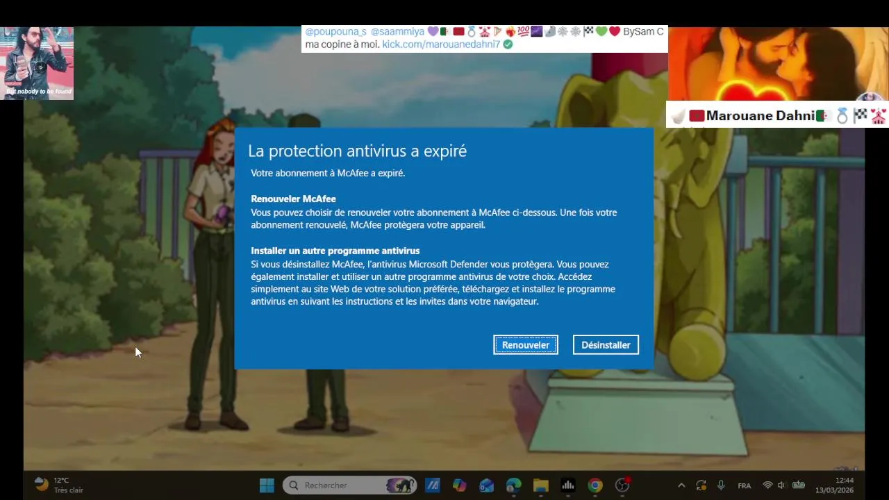The height and width of the screenshot is (500, 889).
Task: Open Outlook from the taskbar
Action: pos(486,485)
